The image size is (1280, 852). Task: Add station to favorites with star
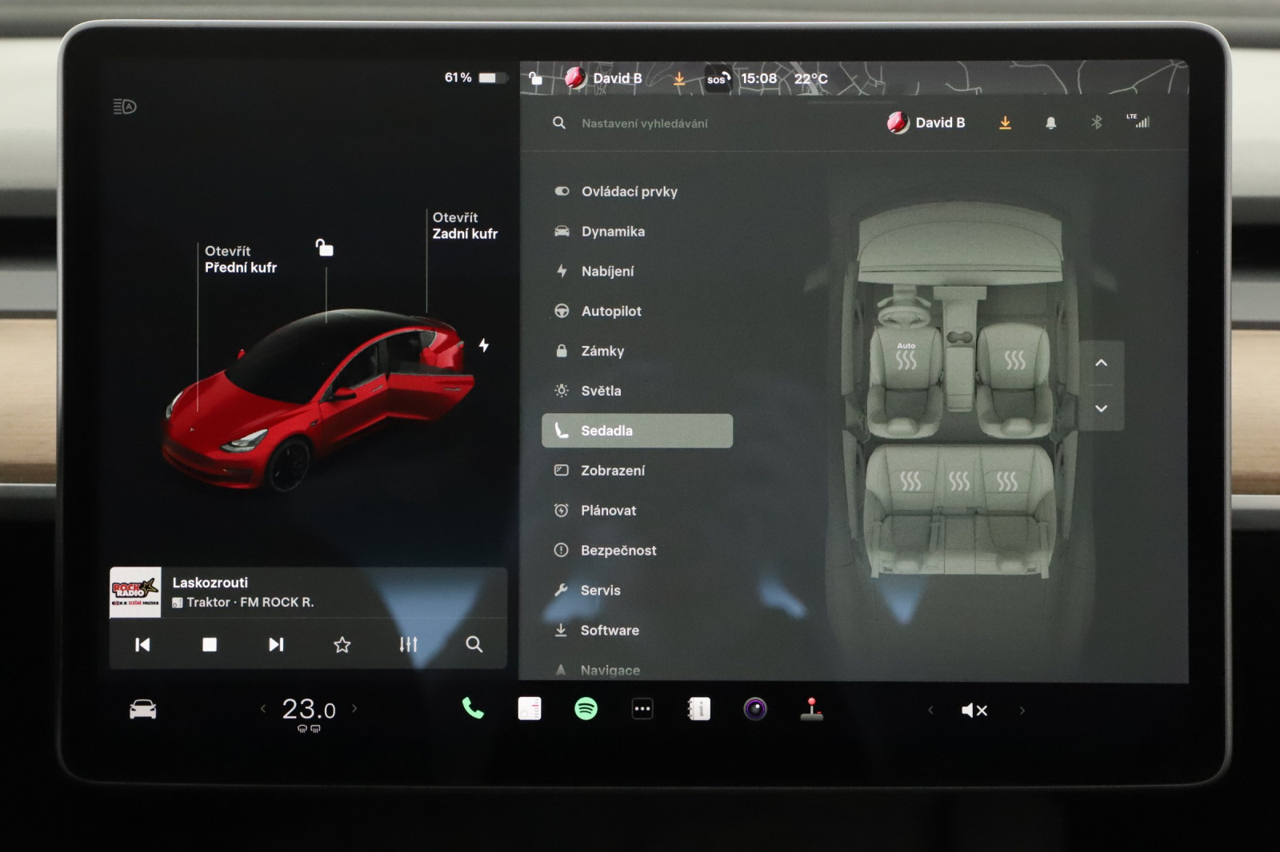click(342, 644)
